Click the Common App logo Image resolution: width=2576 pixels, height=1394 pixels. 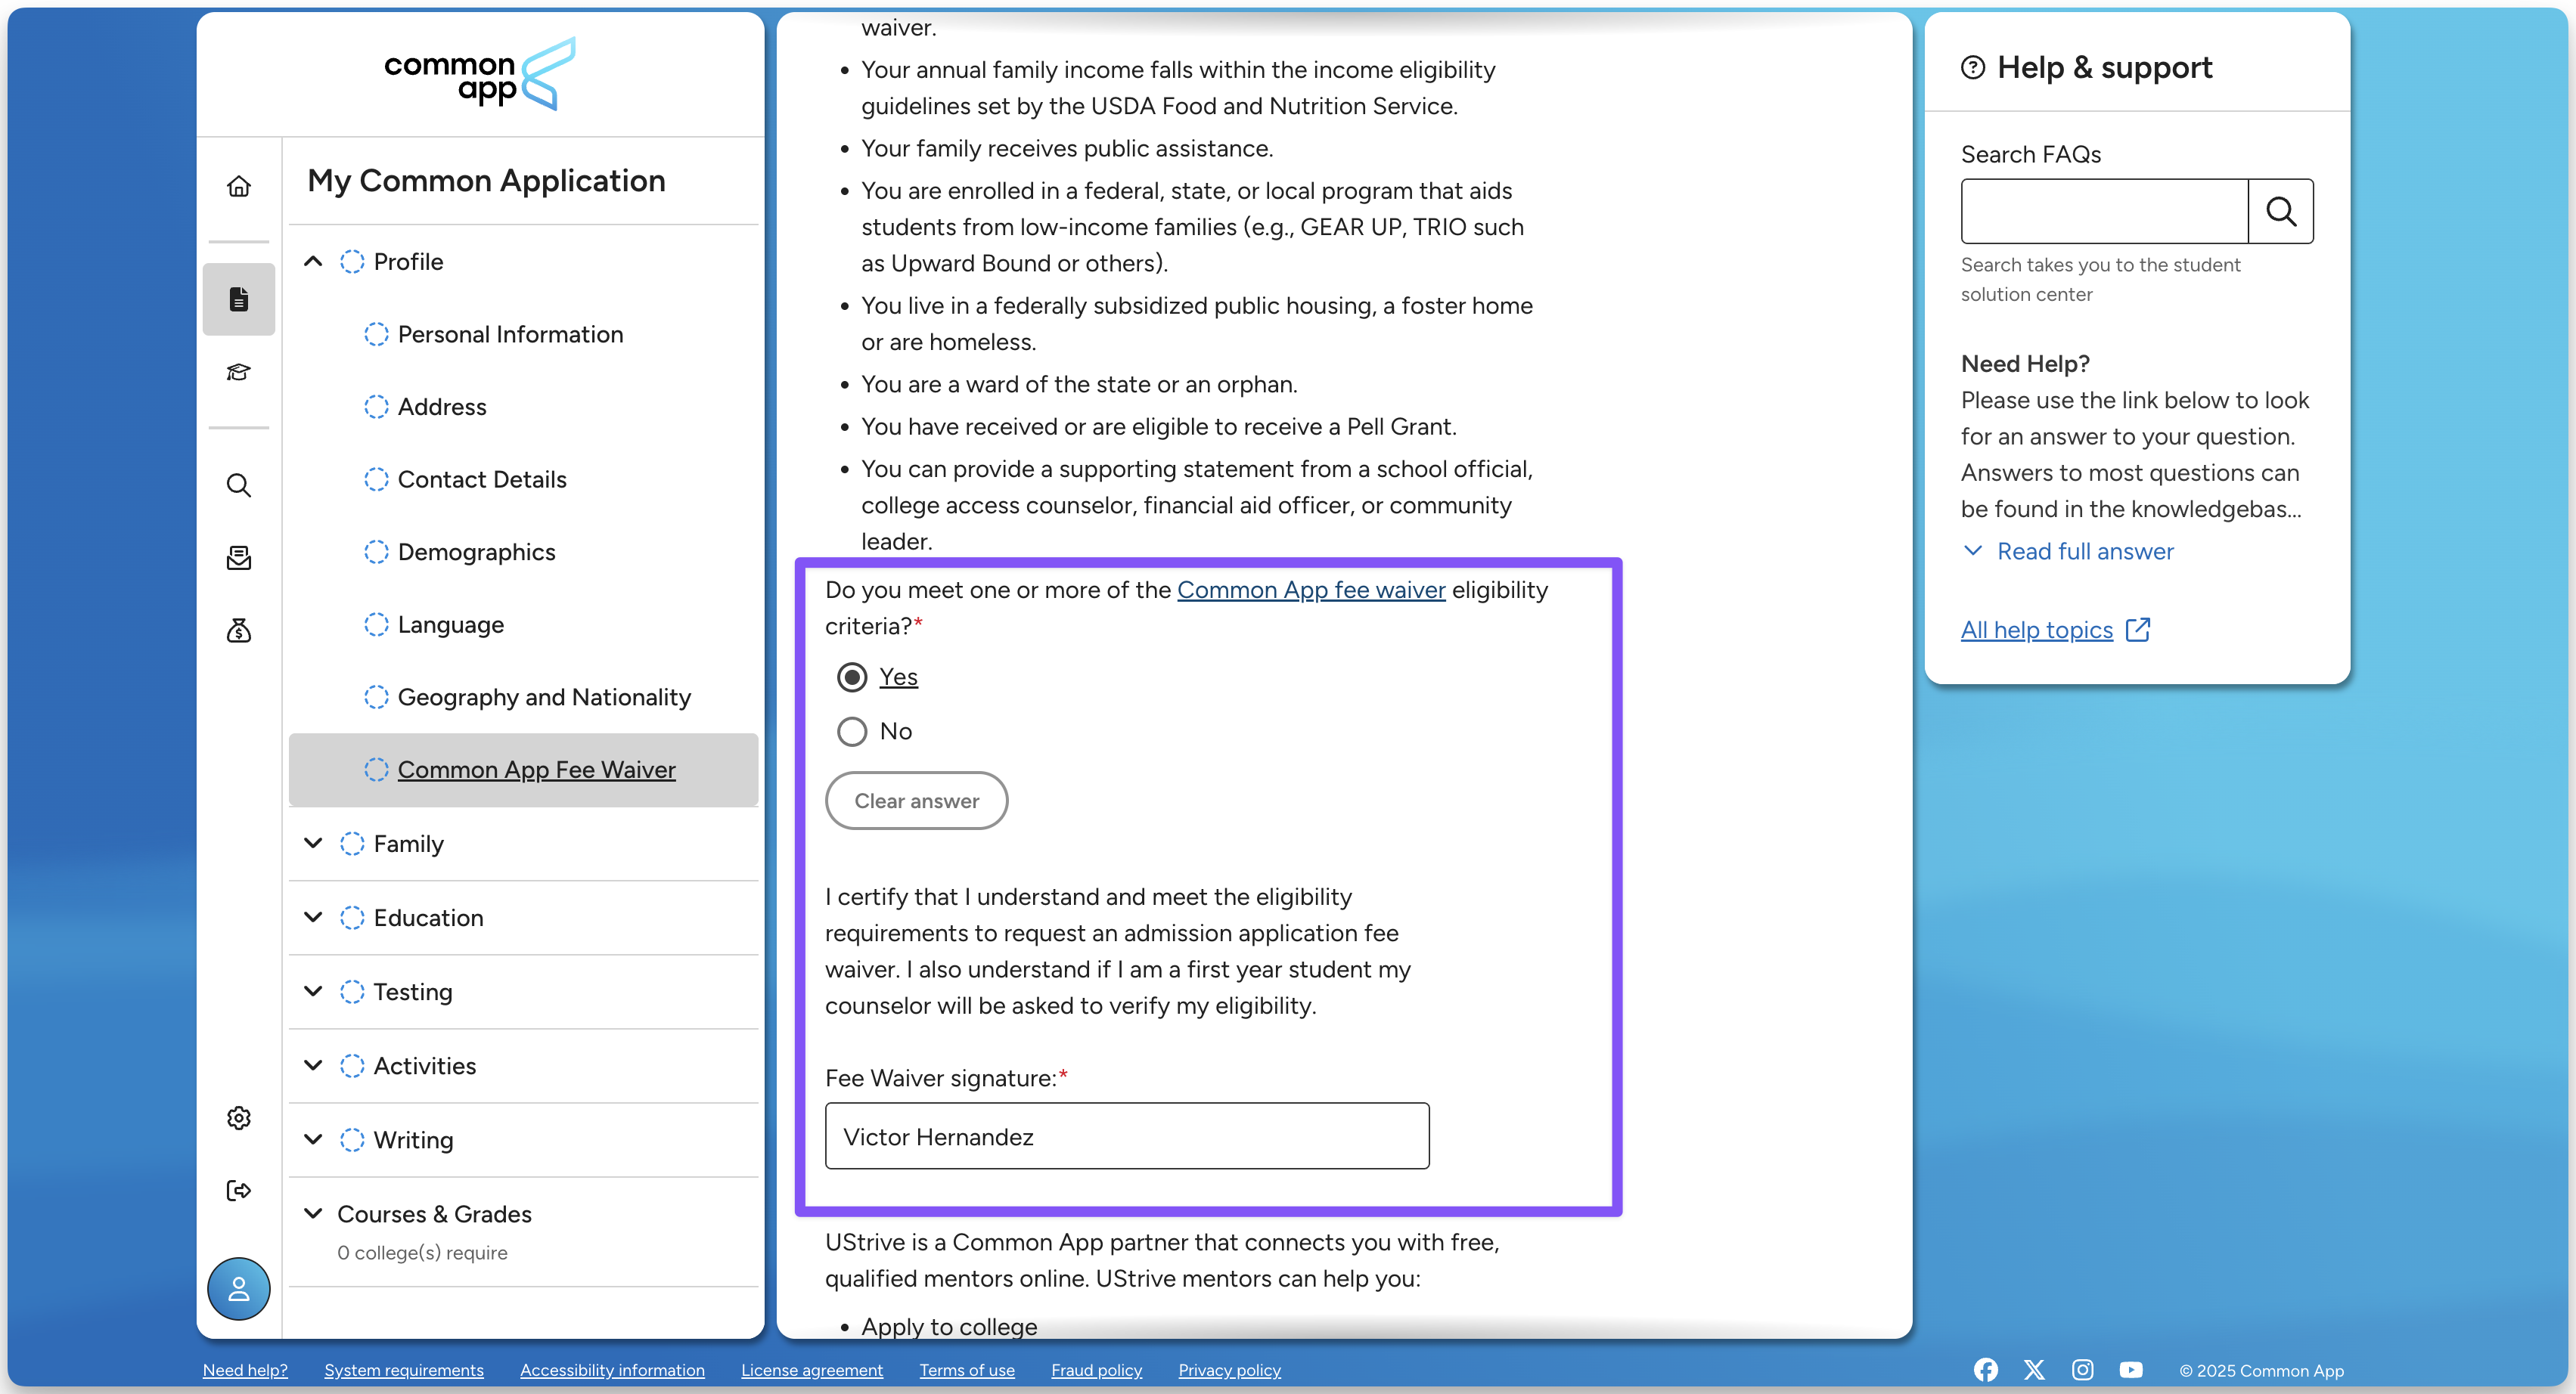point(480,74)
